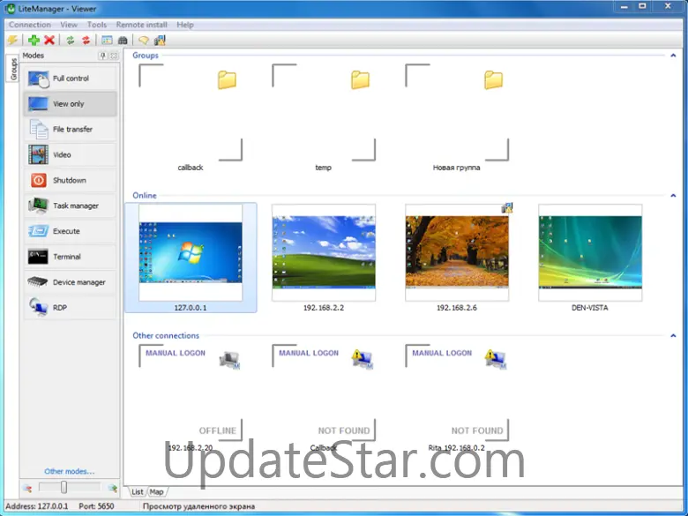Collapse the Other connections section
The height and width of the screenshot is (516, 688).
(673, 335)
